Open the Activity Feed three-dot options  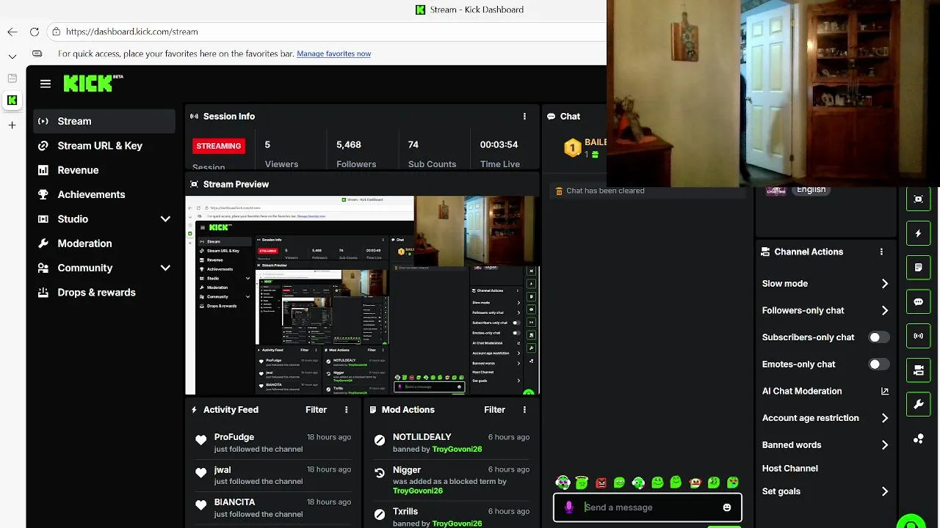pos(347,410)
